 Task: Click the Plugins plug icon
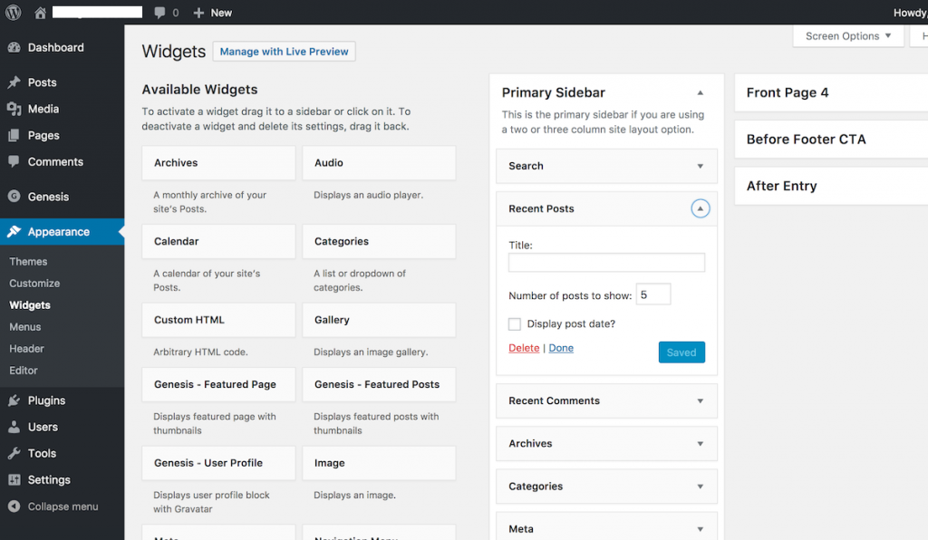click(x=14, y=400)
